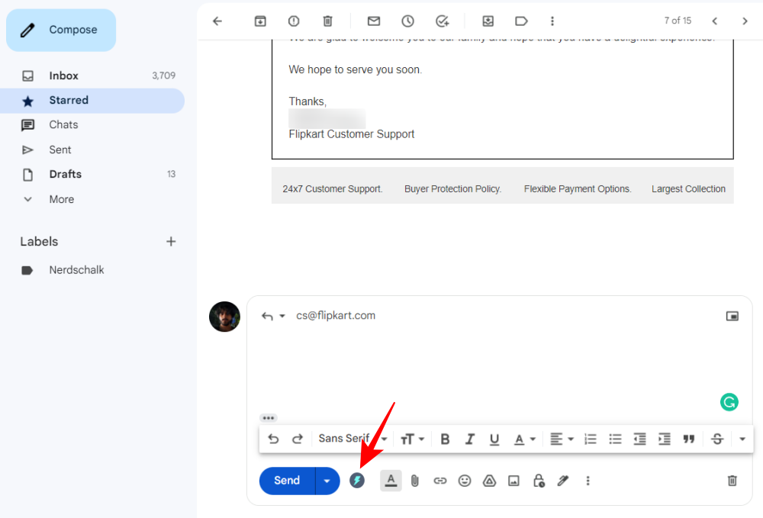
Task: Open the AI writing tool next to Send
Action: pos(357,481)
